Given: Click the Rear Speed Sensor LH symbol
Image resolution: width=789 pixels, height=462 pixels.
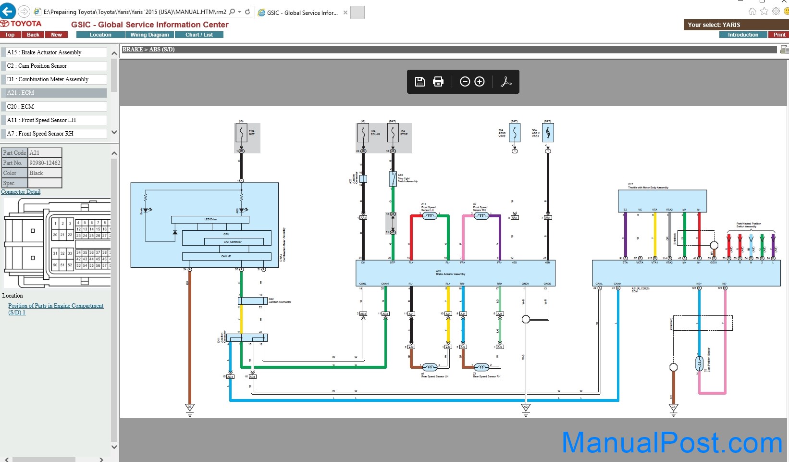Looking at the screenshot, I should tap(430, 367).
